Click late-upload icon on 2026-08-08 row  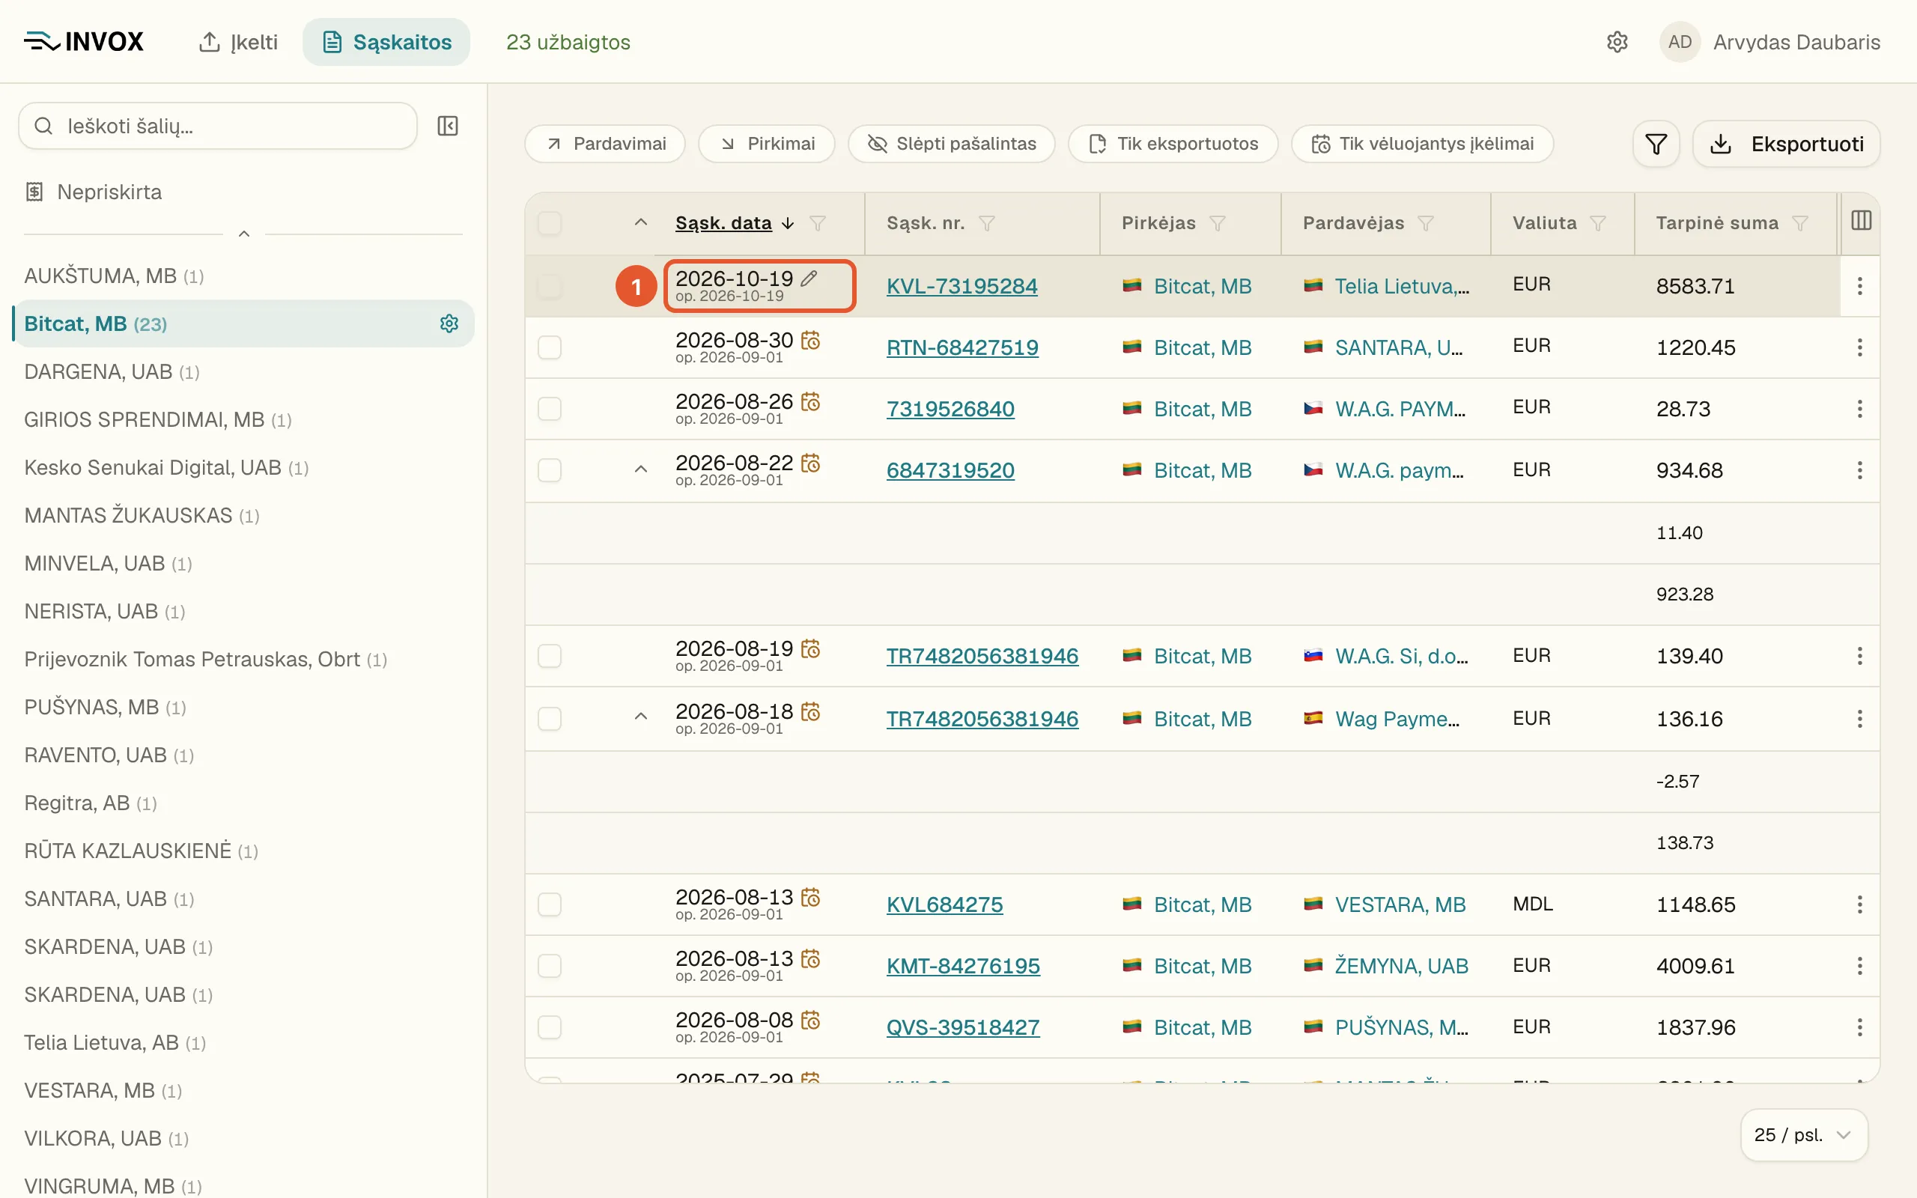click(x=810, y=1020)
